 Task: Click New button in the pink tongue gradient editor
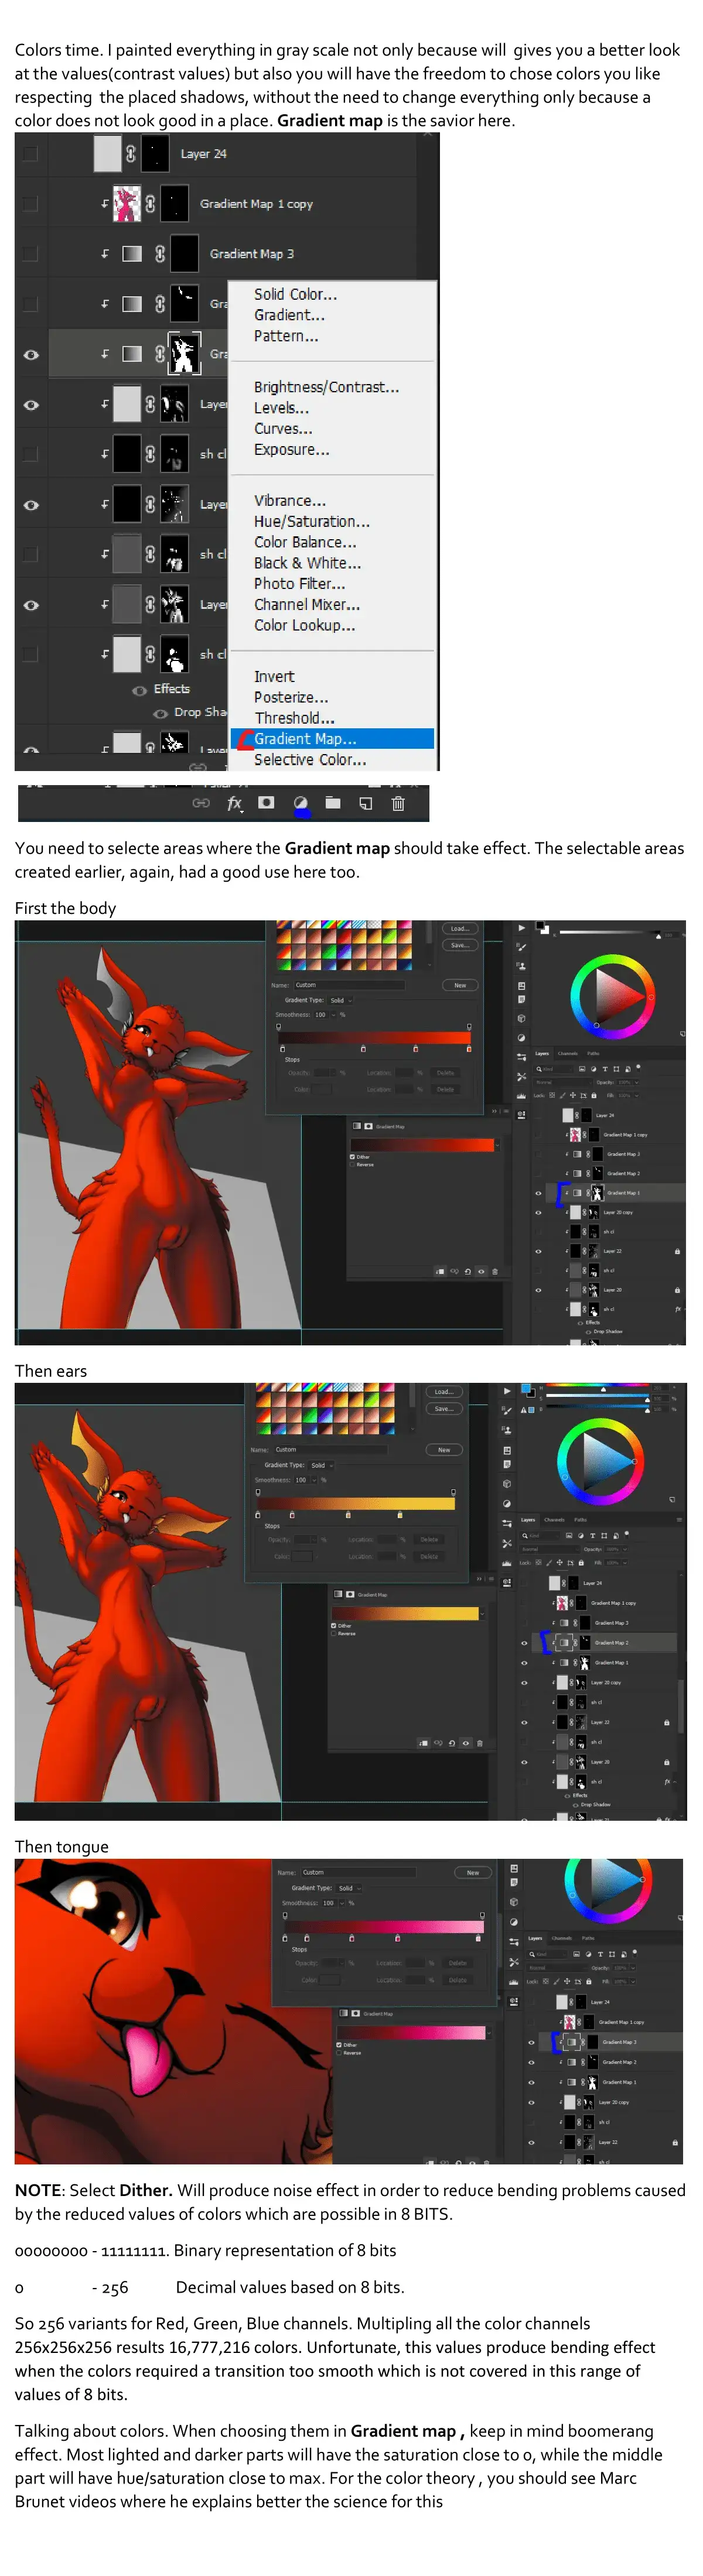click(472, 1873)
